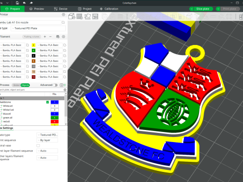Open the Other layers filament sequence dropdown
Image resolution: width=243 pixels, height=182 pixels.
click(47, 158)
